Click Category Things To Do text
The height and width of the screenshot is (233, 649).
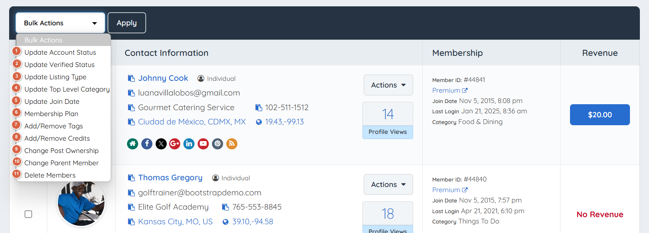click(x=466, y=221)
